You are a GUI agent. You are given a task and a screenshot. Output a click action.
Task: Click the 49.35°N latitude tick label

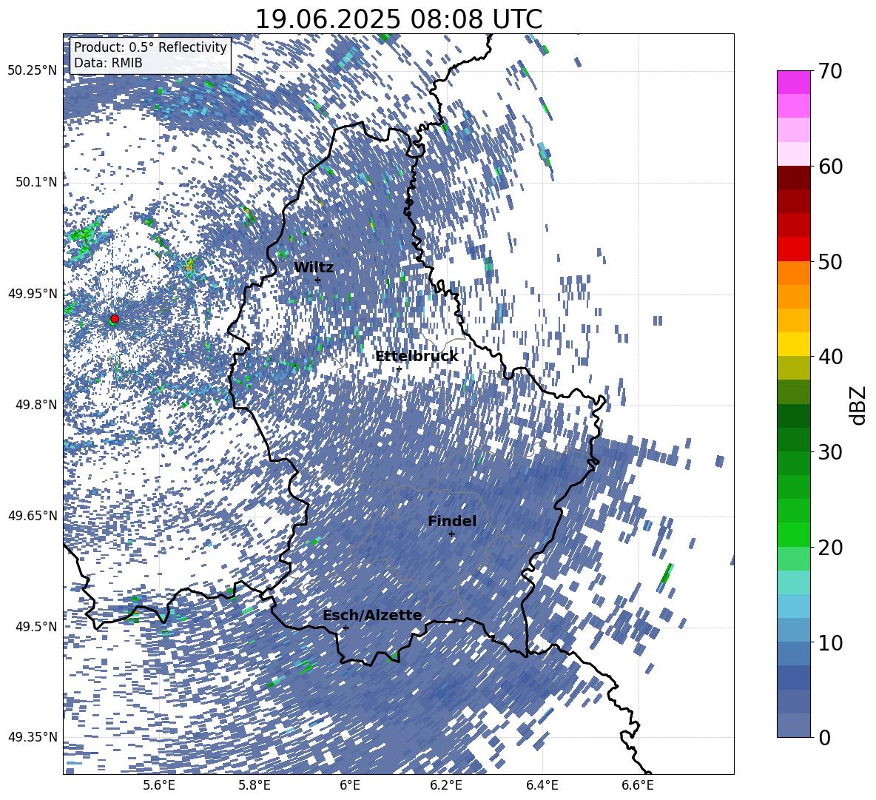pos(33,737)
